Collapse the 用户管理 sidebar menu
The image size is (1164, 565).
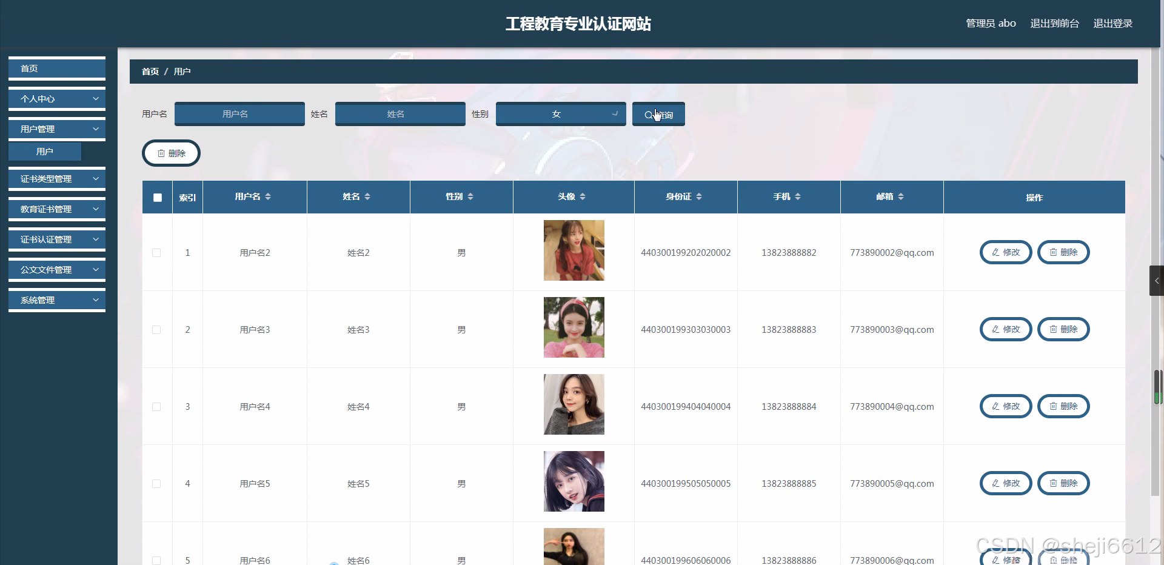tap(57, 129)
